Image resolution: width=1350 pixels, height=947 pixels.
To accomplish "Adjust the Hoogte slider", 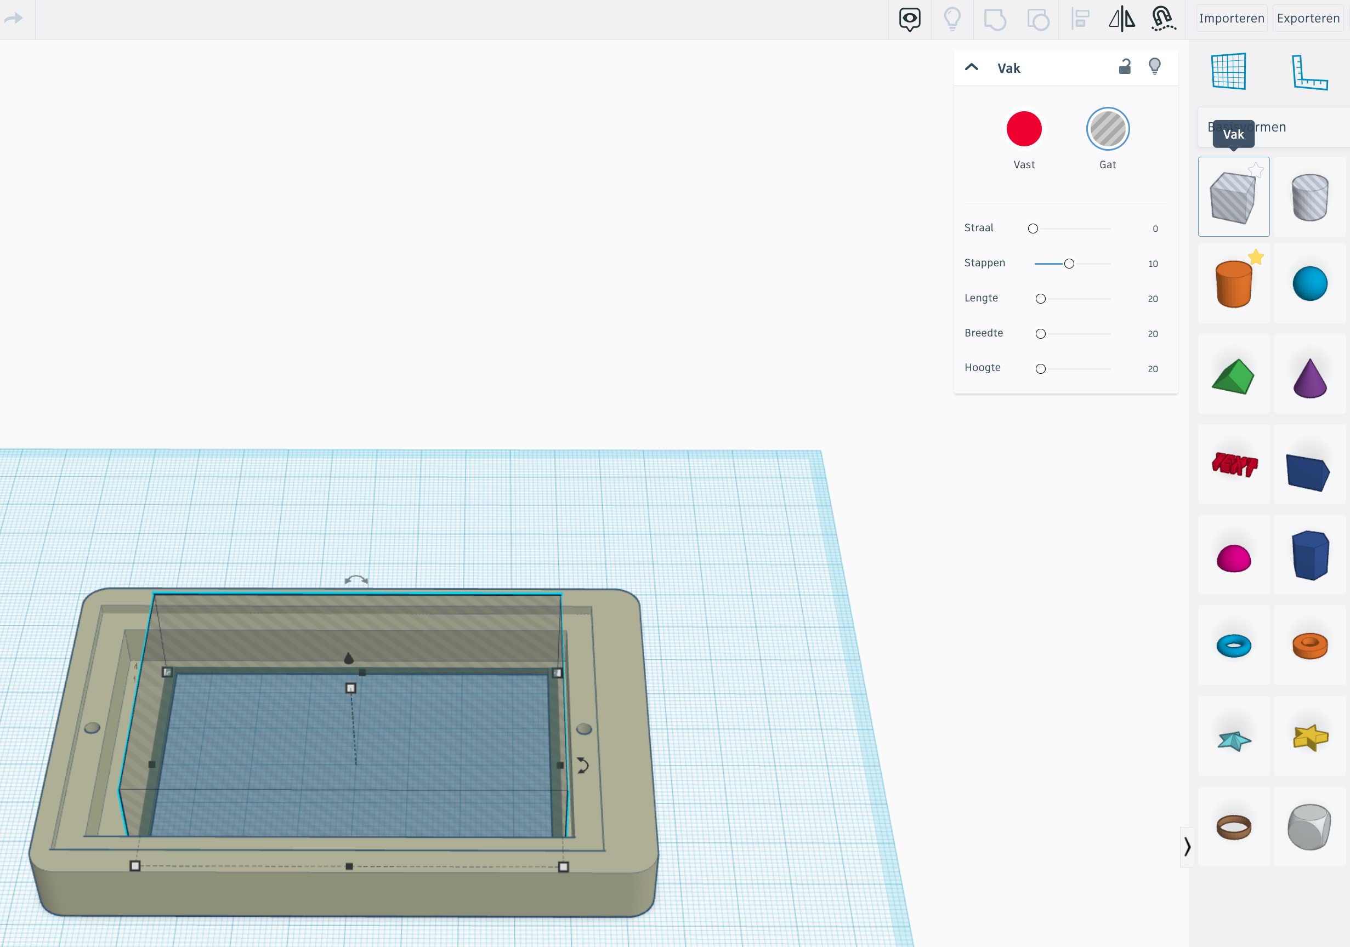I will (1041, 369).
